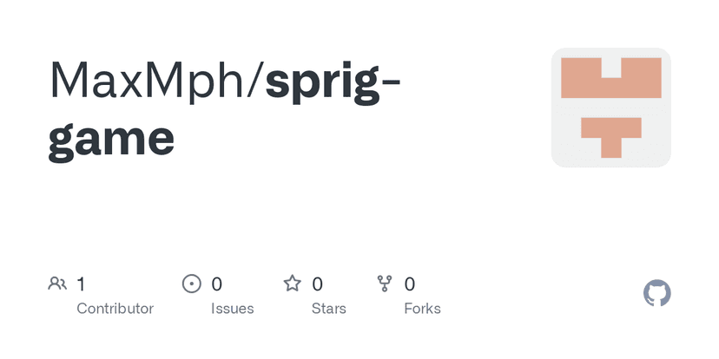Image resolution: width=719 pixels, height=359 pixels.
Task: Open the GitHub Octocat logo
Action: 657,293
